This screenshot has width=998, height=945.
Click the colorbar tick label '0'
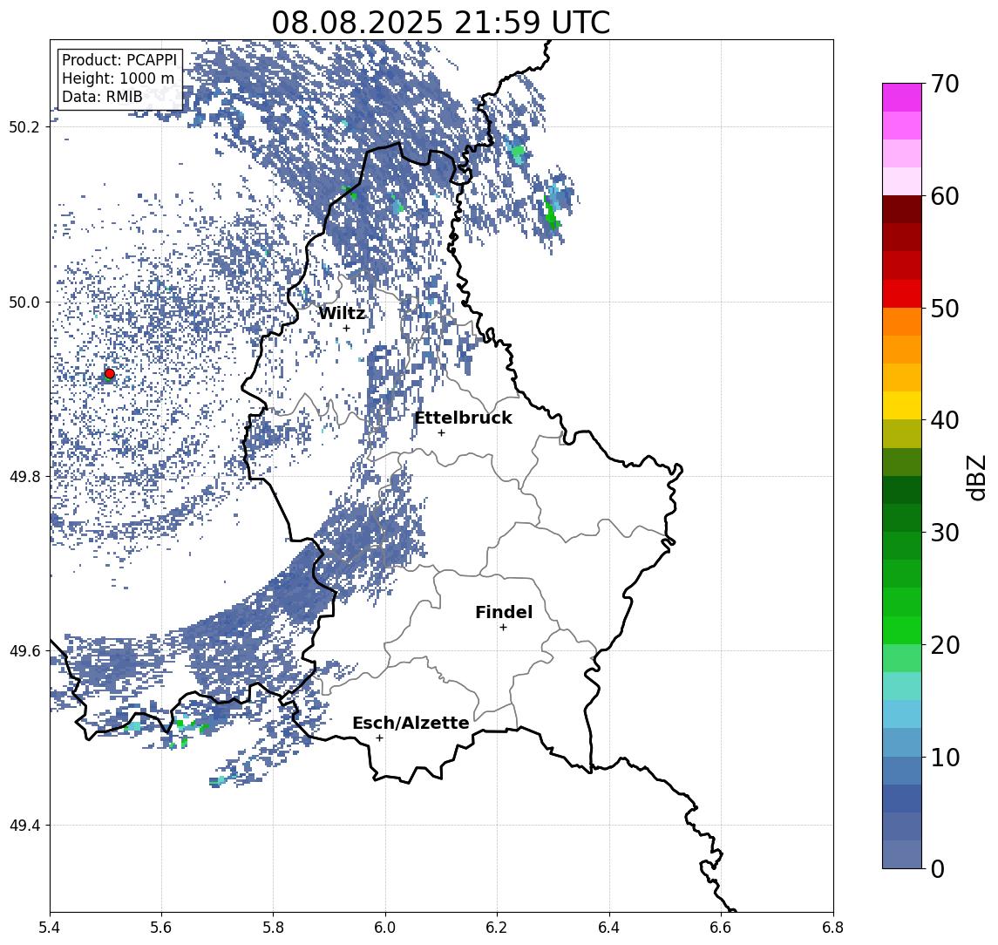point(938,868)
